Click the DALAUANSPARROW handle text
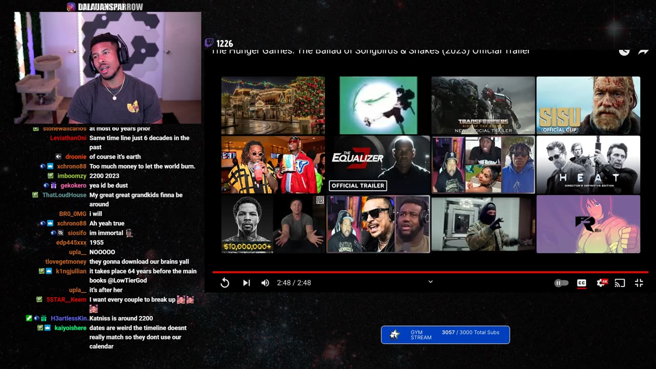The height and width of the screenshot is (369, 656). pyautogui.click(x=110, y=7)
